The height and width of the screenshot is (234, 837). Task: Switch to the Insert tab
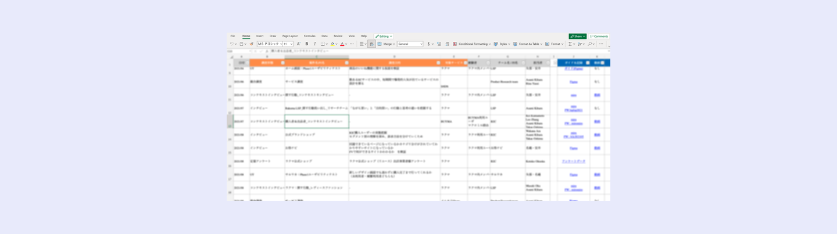(260, 36)
